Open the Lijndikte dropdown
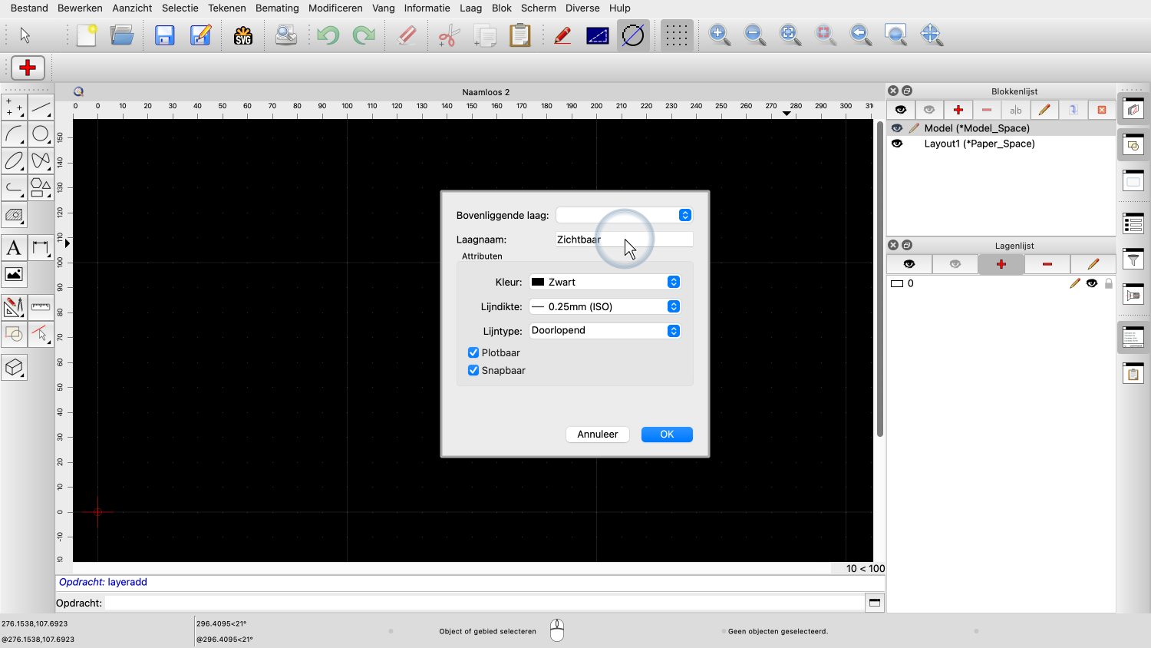The width and height of the screenshot is (1151, 648). pyautogui.click(x=605, y=306)
